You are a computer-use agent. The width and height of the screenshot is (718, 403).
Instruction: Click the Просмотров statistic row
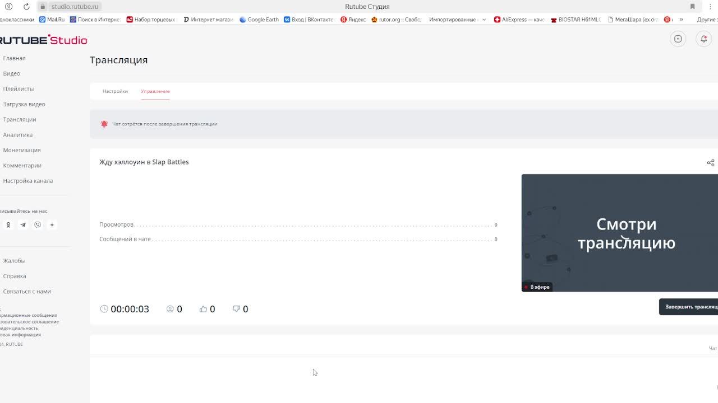[x=298, y=224]
